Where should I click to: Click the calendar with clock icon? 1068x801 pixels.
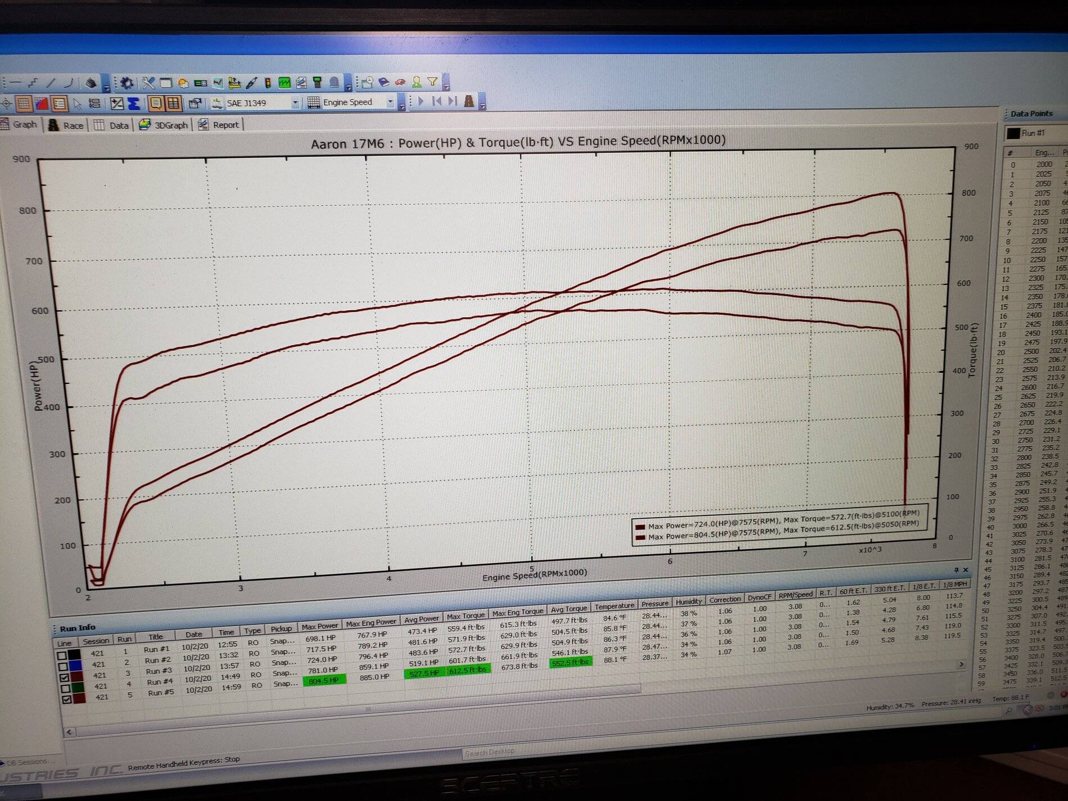[x=367, y=83]
